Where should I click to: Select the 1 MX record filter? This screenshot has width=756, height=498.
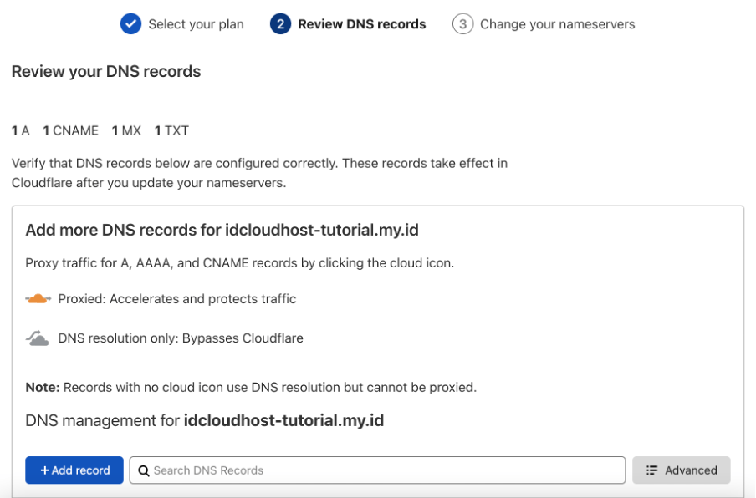click(x=126, y=130)
